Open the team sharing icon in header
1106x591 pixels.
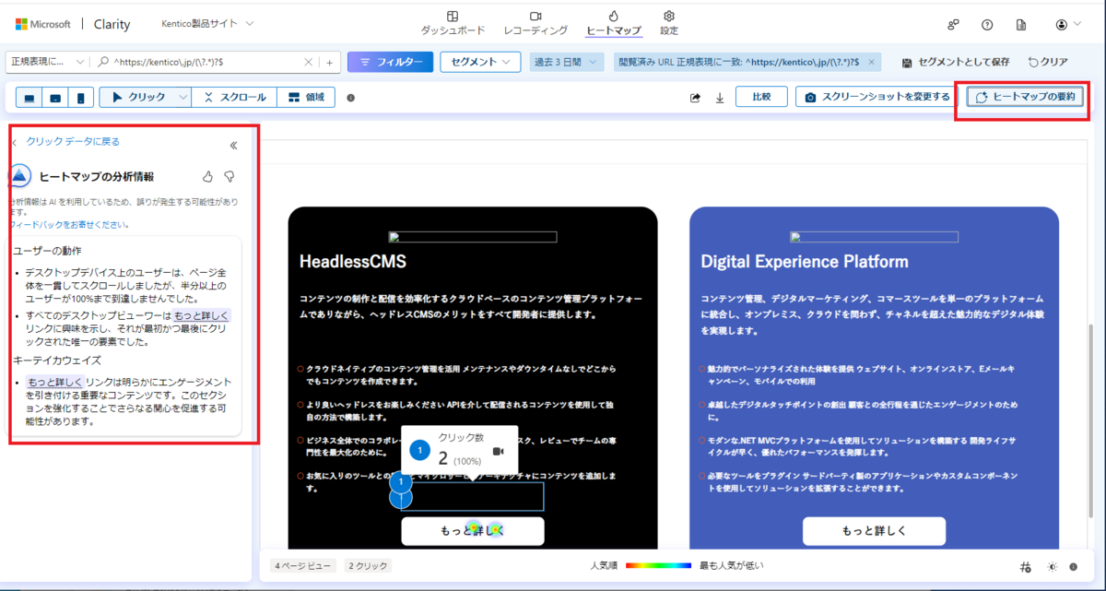tap(953, 25)
